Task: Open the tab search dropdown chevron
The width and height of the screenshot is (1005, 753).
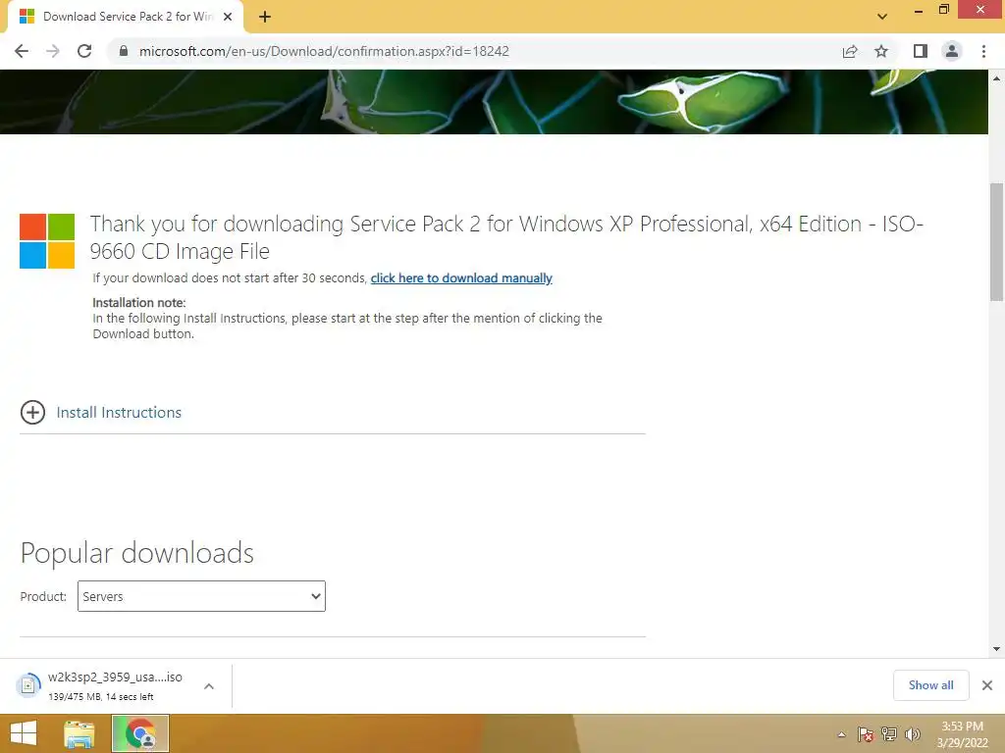Action: click(882, 17)
